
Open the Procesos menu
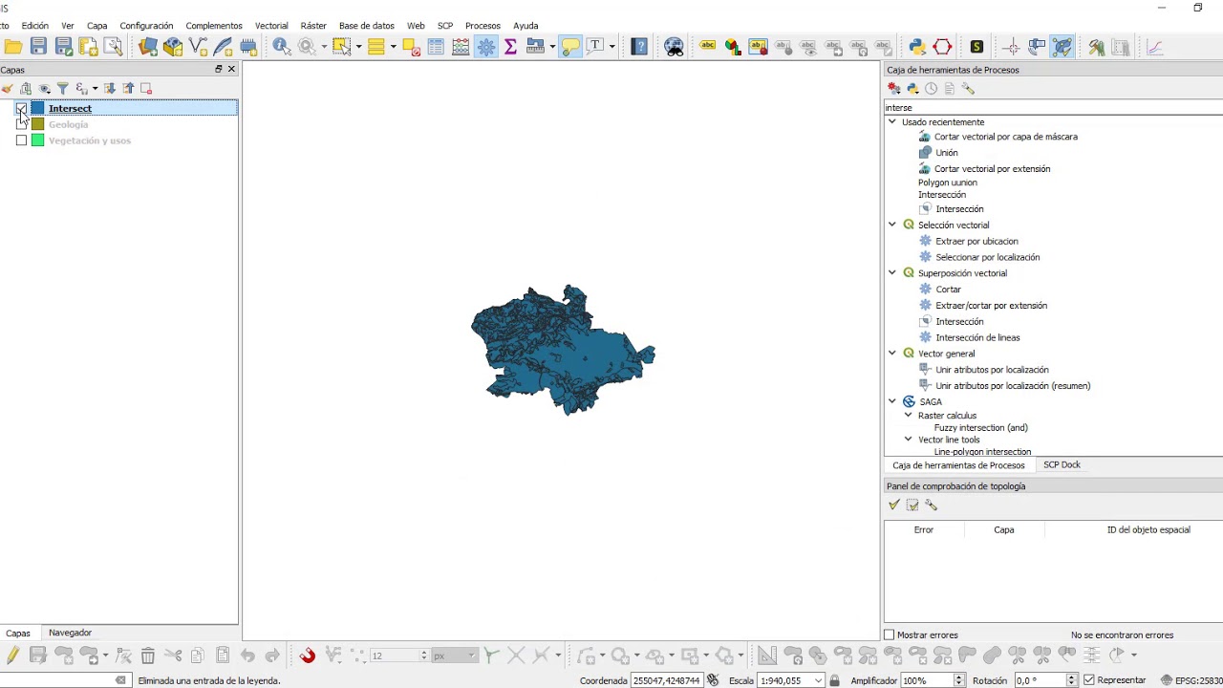[x=483, y=26]
